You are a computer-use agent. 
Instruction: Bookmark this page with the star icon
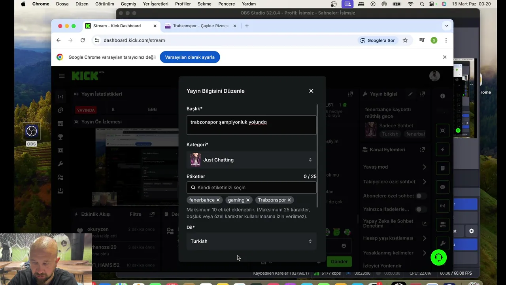[x=405, y=40]
